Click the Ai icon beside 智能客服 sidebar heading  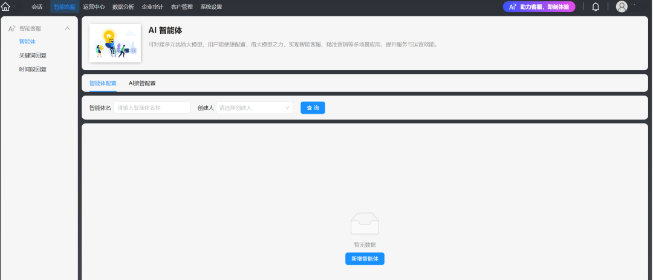pos(12,29)
